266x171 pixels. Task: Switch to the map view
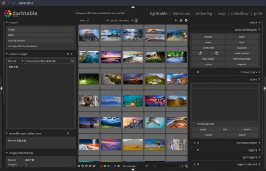(222, 14)
